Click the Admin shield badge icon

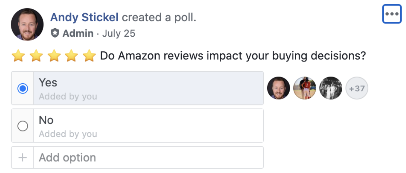coord(55,33)
